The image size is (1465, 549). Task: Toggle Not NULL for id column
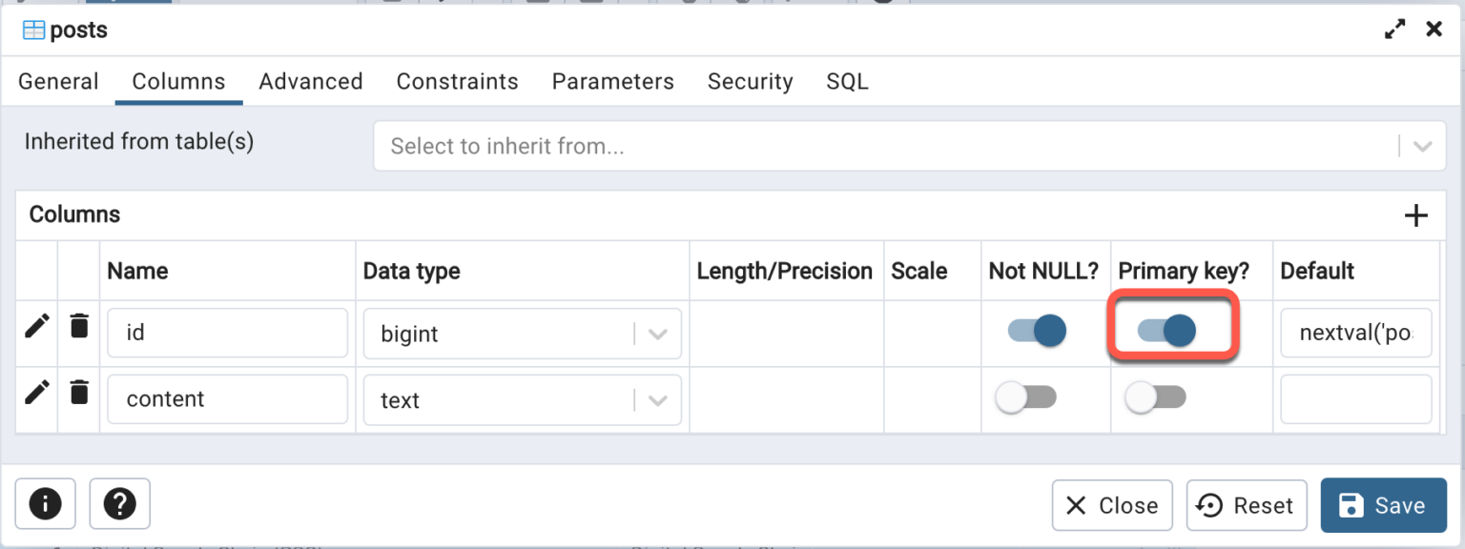tap(1037, 331)
